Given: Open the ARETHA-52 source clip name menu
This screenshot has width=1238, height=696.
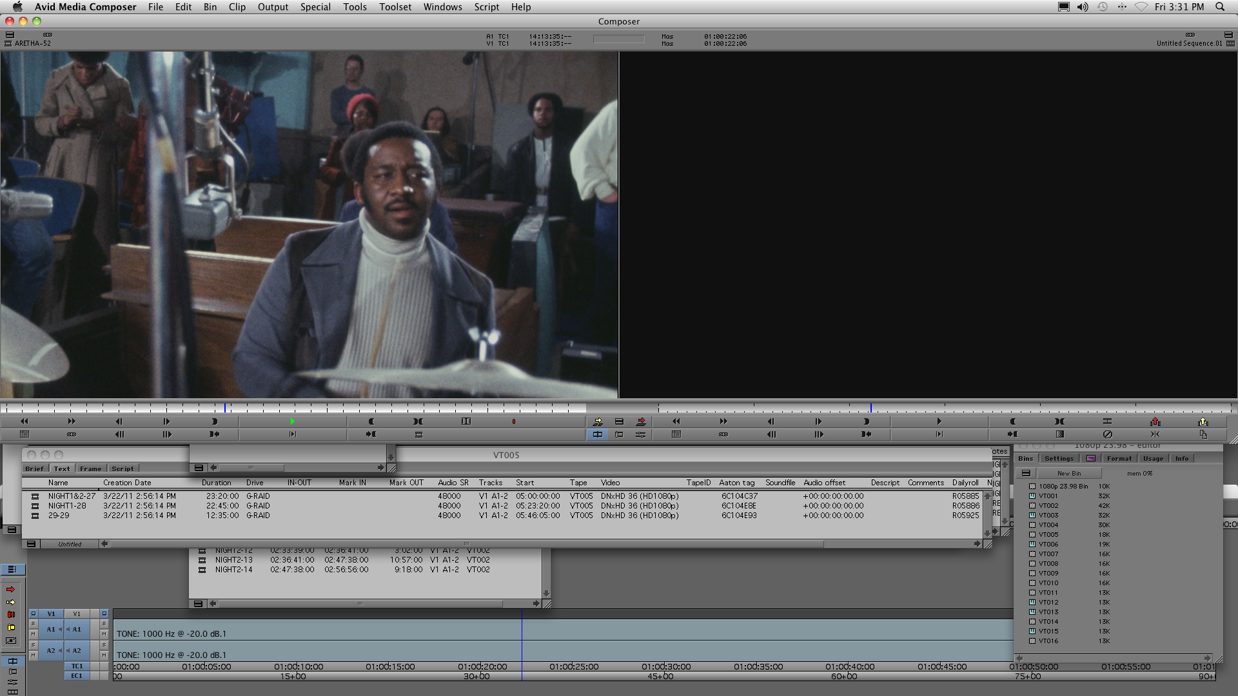Looking at the screenshot, I should click(32, 43).
